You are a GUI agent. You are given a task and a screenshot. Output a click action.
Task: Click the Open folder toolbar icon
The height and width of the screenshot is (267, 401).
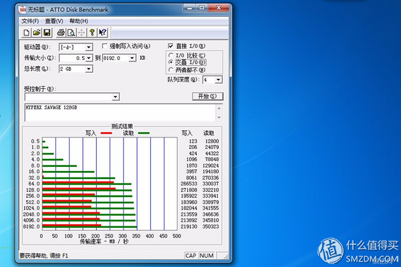tap(37, 32)
